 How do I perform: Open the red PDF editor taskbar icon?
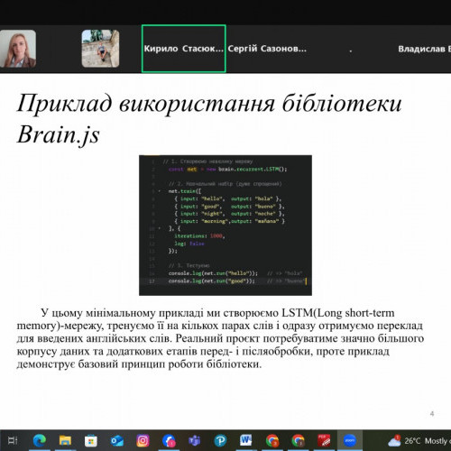coord(324,441)
